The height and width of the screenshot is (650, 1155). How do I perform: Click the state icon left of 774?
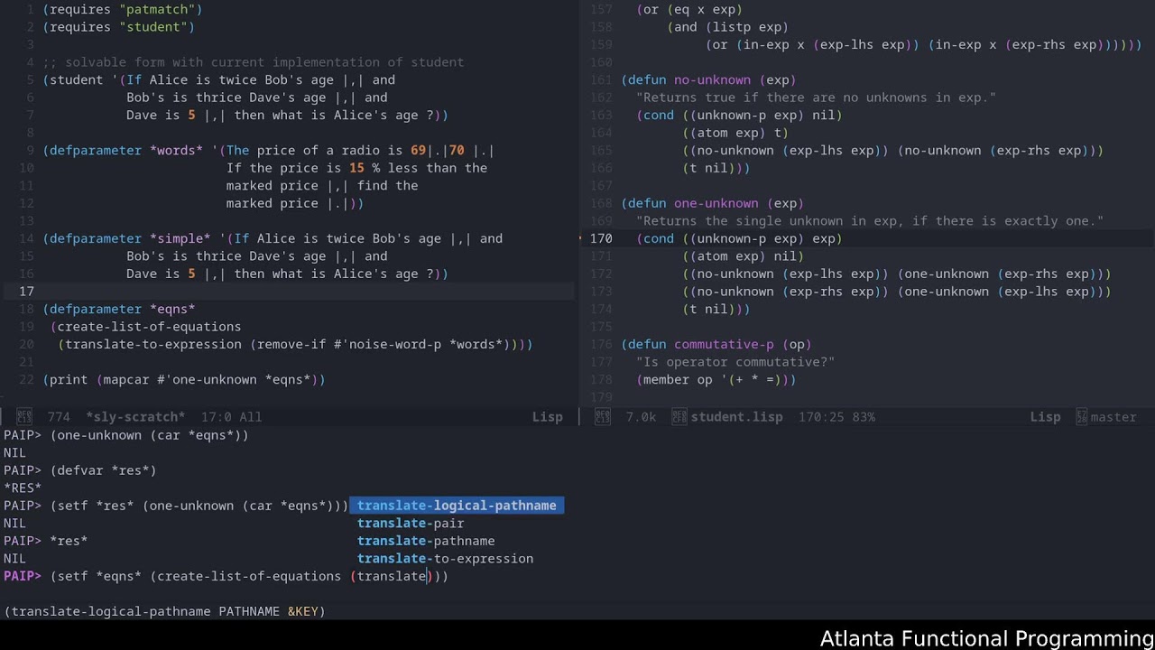point(25,417)
